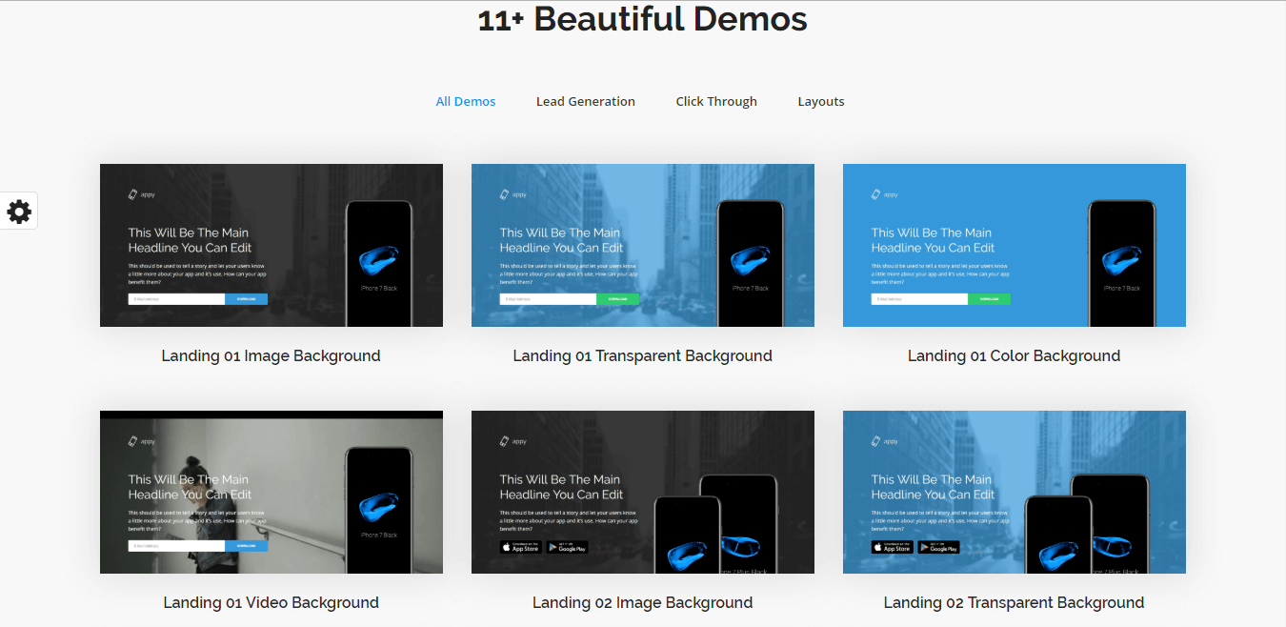The image size is (1286, 627).
Task: Show Click Through demos
Action: 716,101
